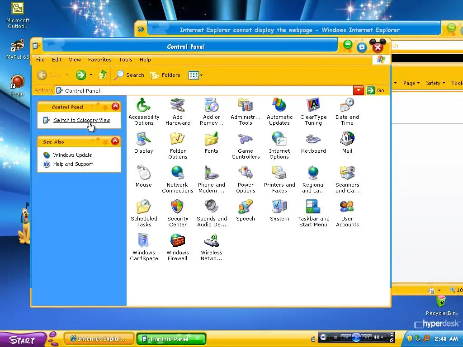Go up one folder level
Screen dimensions: 463x347
(x=103, y=75)
